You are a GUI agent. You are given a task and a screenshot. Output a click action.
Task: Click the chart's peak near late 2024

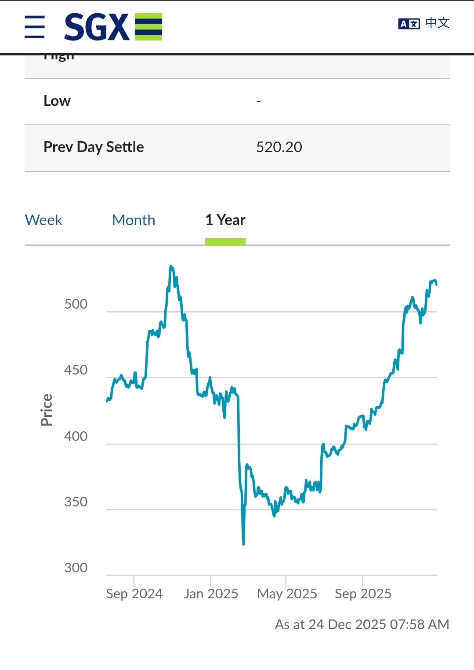tap(171, 267)
